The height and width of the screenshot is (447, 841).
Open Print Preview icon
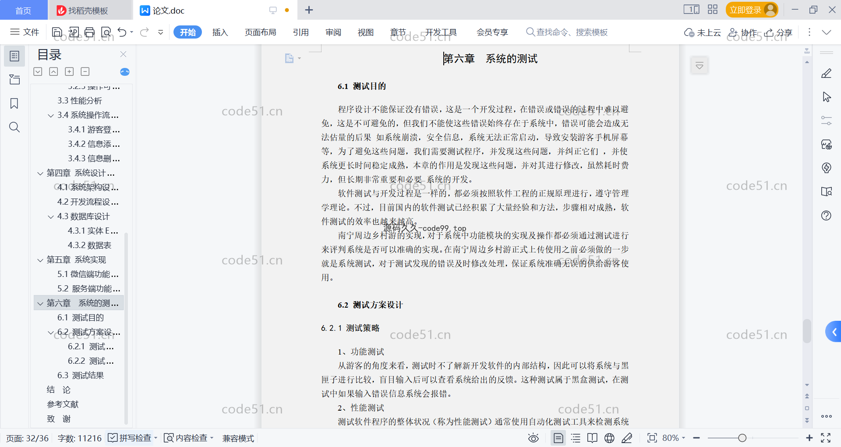106,32
